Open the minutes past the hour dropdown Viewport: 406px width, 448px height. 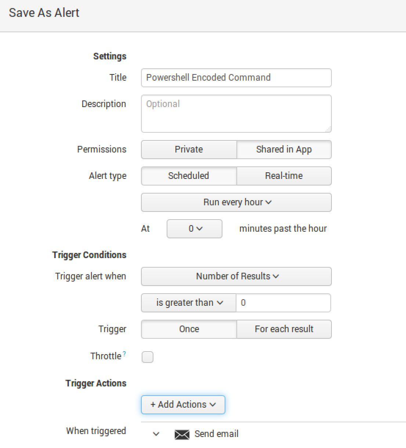[195, 229]
